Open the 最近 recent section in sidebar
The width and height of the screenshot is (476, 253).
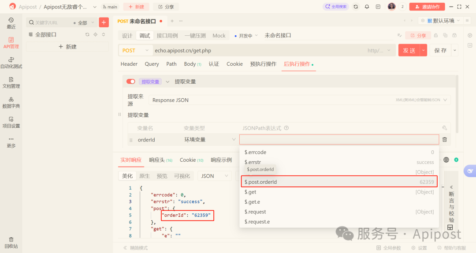pos(11,23)
